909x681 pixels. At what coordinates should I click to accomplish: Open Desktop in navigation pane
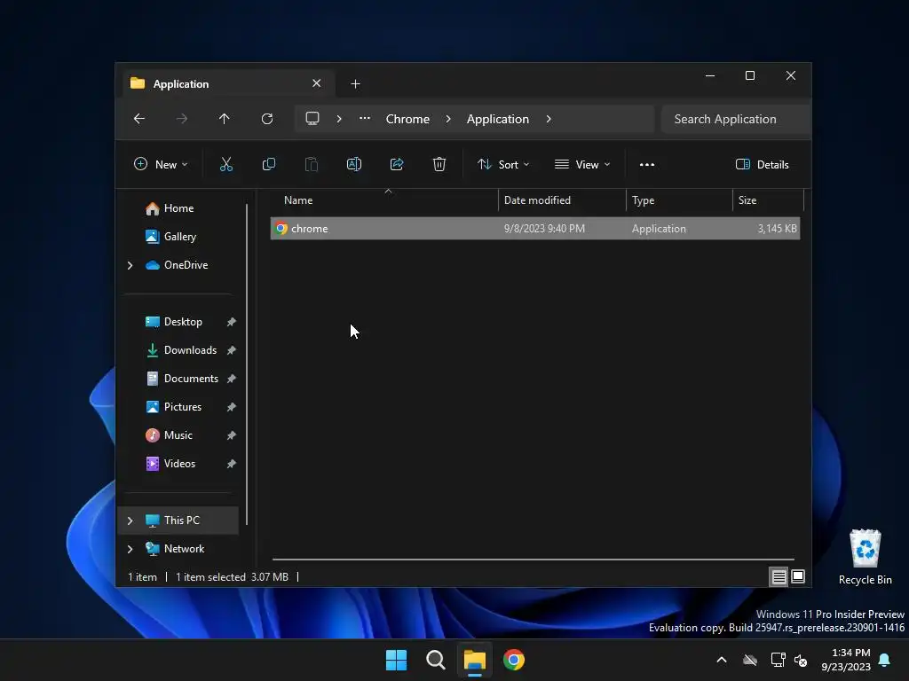point(183,322)
